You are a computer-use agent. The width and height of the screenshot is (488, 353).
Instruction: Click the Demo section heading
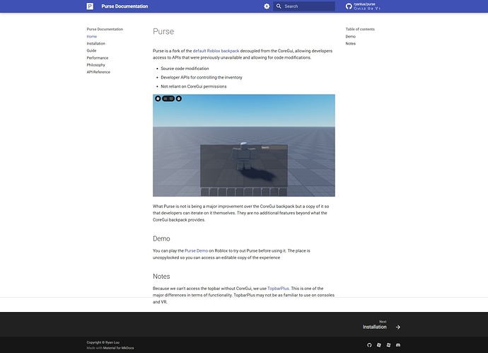point(161,239)
